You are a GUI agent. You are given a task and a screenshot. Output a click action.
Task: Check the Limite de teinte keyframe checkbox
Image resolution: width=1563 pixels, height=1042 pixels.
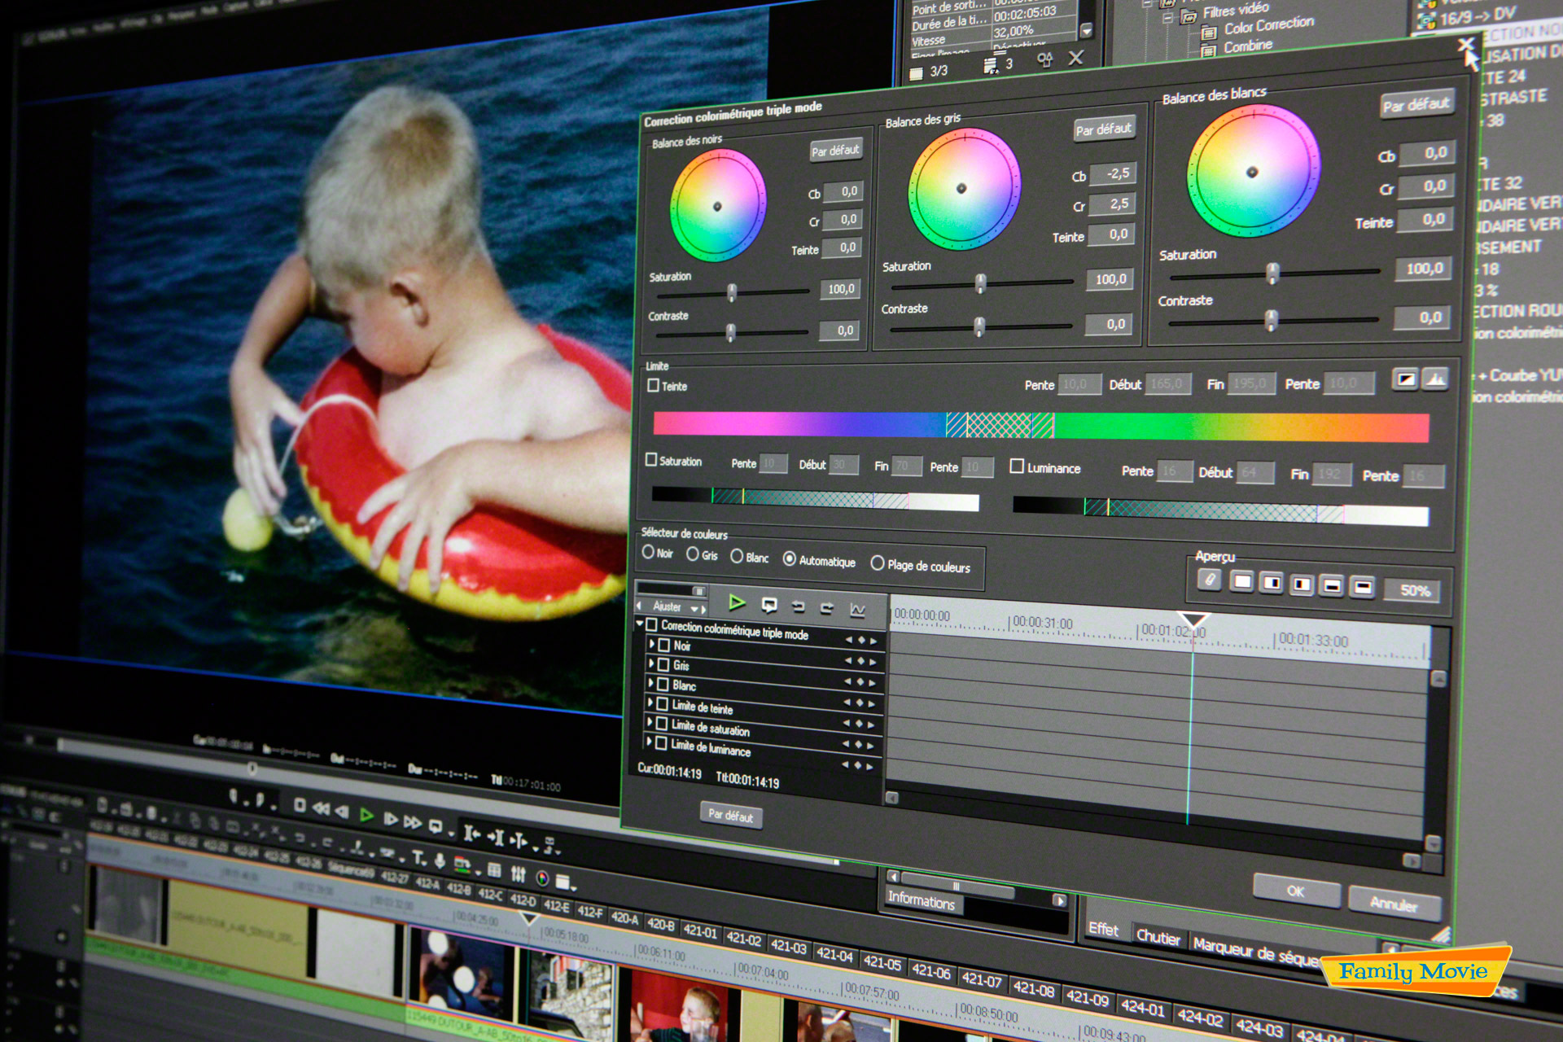[x=663, y=703]
